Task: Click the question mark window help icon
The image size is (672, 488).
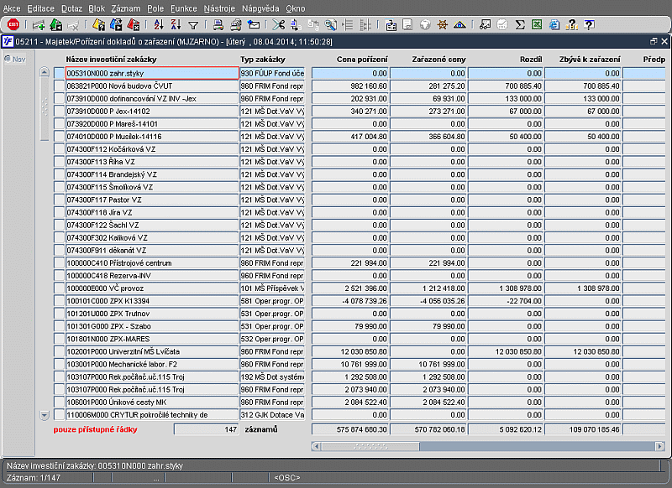Action: (590, 25)
